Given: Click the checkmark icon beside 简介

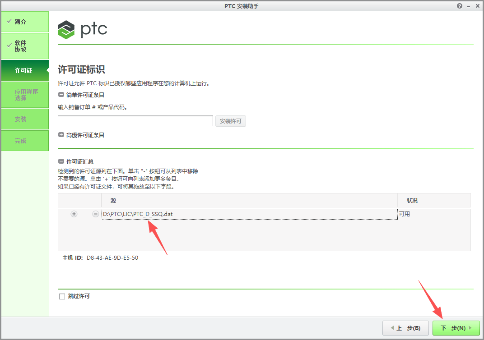Looking at the screenshot, I should point(10,21).
